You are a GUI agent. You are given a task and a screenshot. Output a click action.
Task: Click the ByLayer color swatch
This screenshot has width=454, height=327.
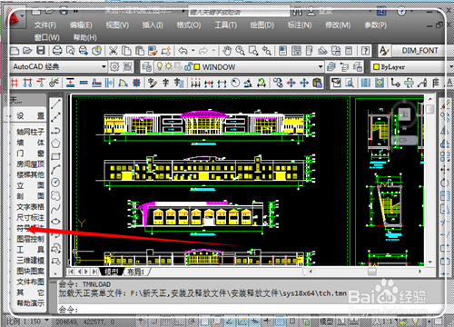[376, 67]
